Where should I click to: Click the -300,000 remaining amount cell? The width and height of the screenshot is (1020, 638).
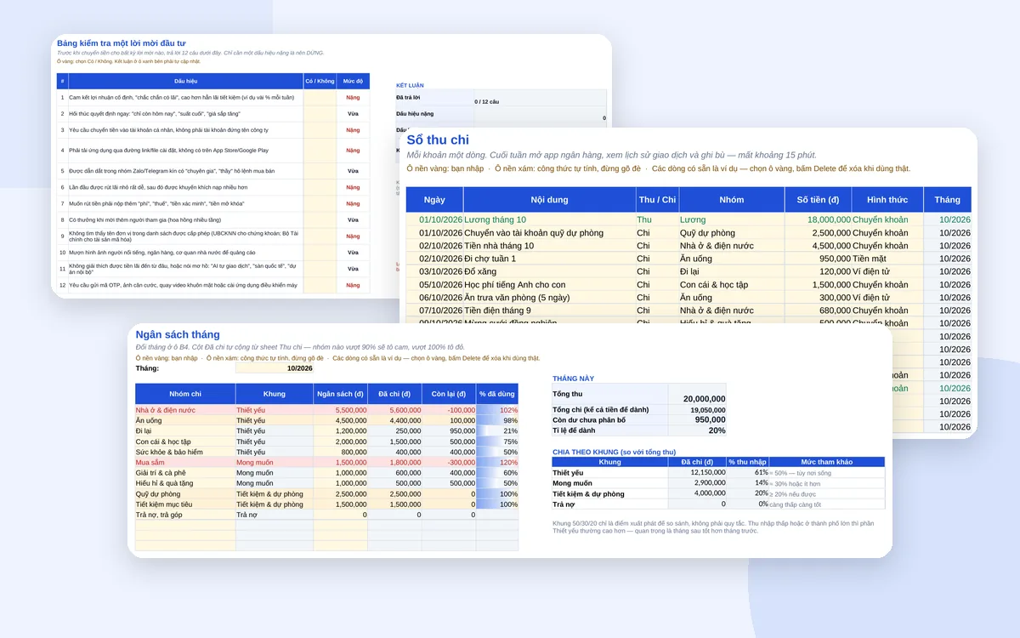(449, 462)
